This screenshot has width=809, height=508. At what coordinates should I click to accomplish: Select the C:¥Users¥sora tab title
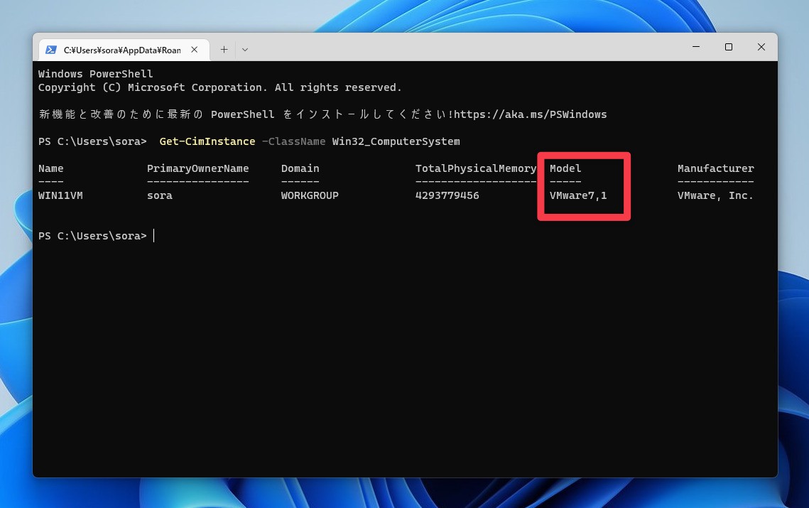pyautogui.click(x=121, y=50)
